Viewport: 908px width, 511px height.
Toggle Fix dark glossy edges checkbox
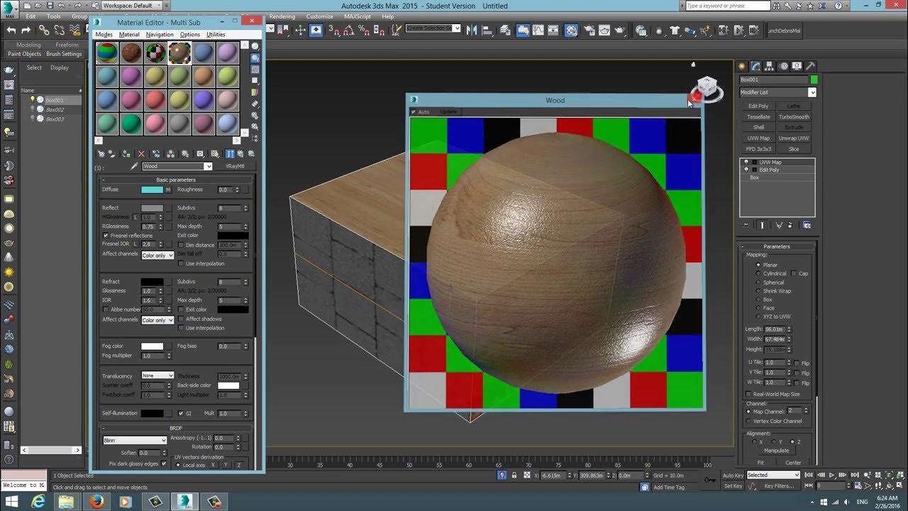pyautogui.click(x=164, y=463)
